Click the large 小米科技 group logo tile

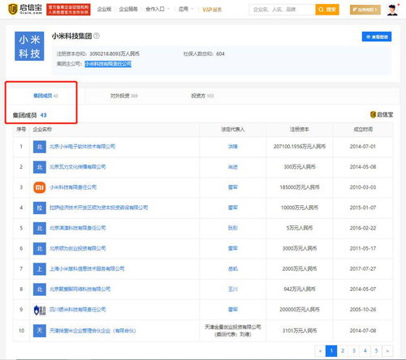click(x=29, y=46)
